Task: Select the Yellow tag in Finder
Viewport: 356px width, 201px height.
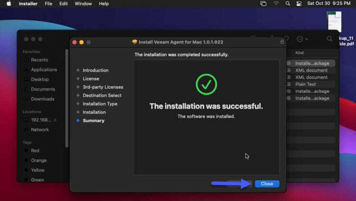Action: click(37, 170)
